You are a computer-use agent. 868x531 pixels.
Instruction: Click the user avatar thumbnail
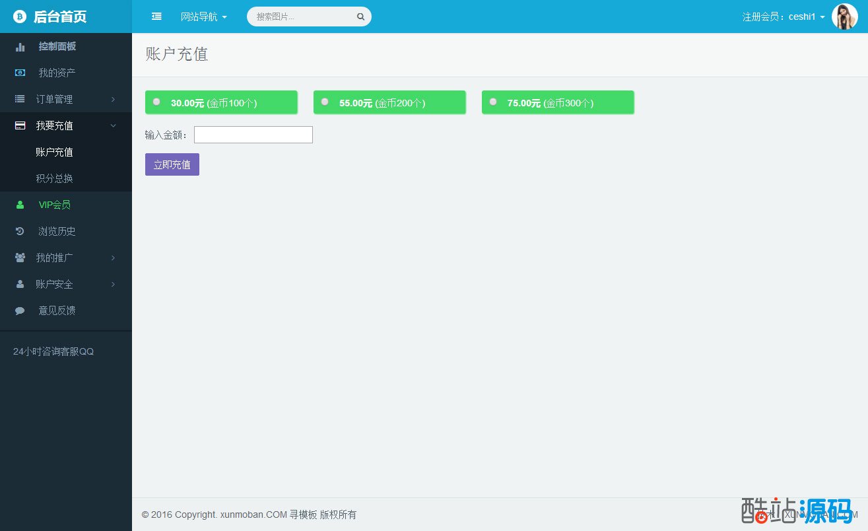pyautogui.click(x=844, y=17)
